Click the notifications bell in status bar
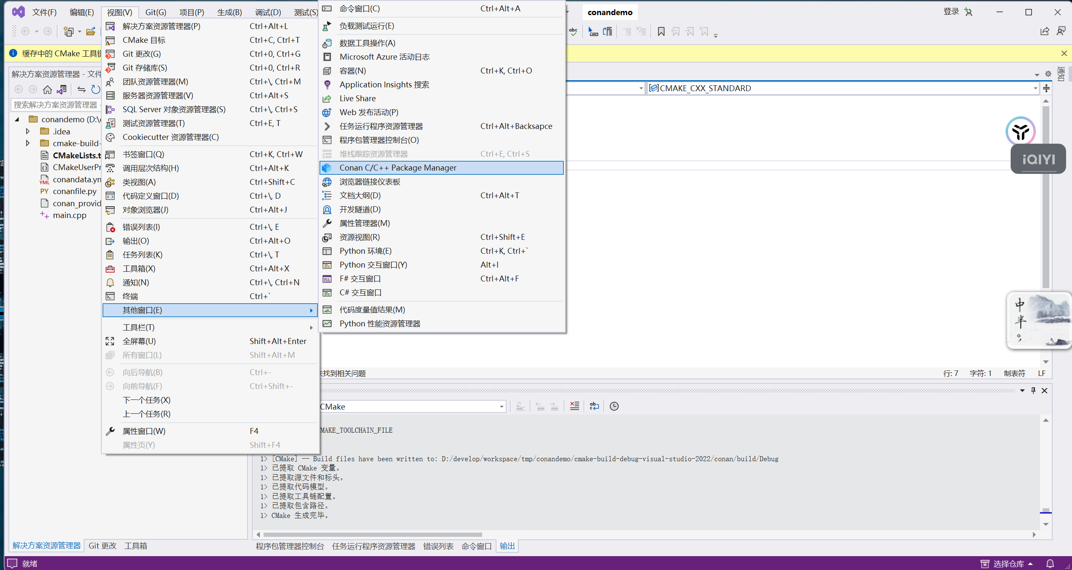Screen dimensions: 1072x570 pyautogui.click(x=1050, y=564)
